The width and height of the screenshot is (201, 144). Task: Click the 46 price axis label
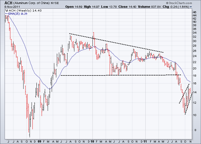tap(195, 12)
